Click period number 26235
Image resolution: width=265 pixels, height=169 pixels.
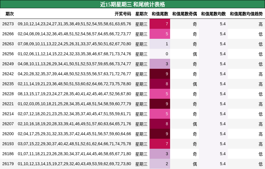(8, 84)
